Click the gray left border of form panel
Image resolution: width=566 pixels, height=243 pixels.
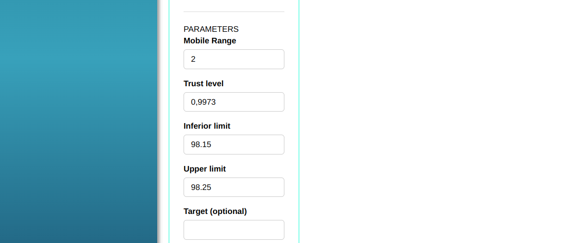click(169, 120)
